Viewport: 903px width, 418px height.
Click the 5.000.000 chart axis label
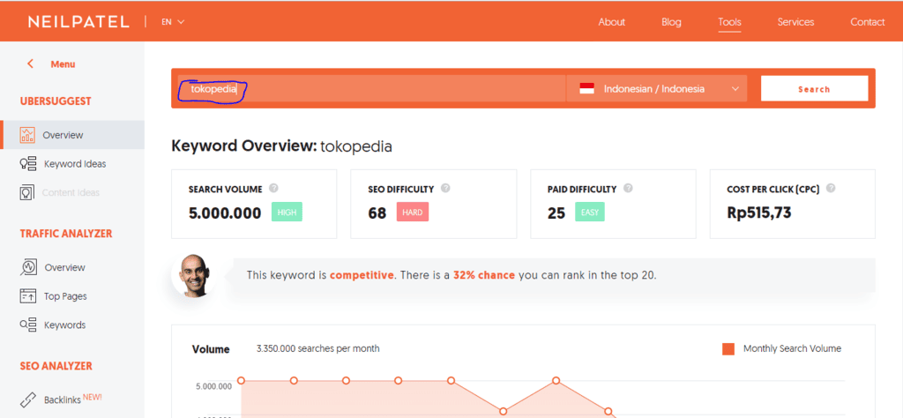point(213,385)
